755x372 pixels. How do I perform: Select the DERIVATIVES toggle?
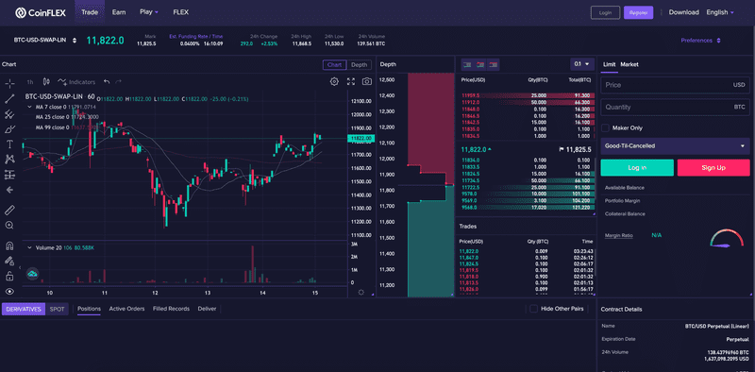tap(24, 309)
